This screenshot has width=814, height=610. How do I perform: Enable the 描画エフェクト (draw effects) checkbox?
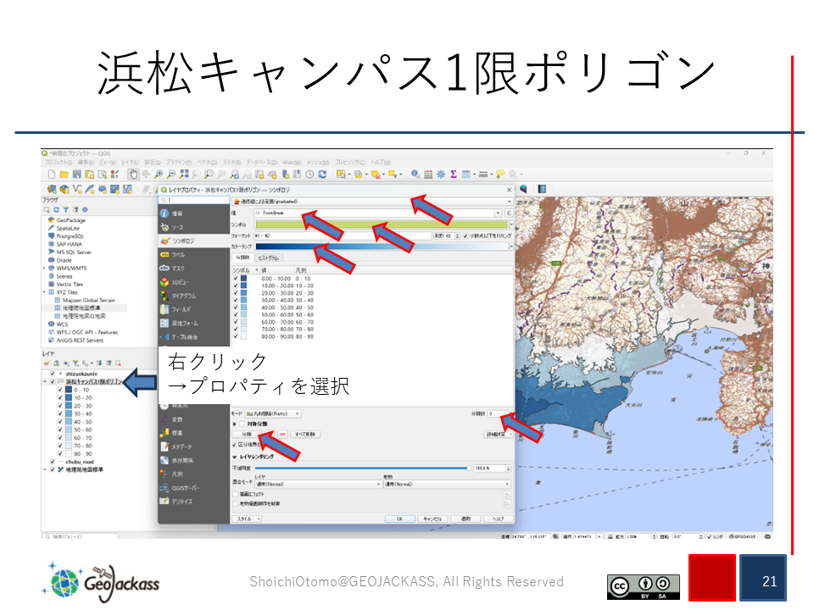click(236, 494)
